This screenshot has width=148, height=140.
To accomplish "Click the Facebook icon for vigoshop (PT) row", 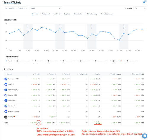I will tap(6, 95).
